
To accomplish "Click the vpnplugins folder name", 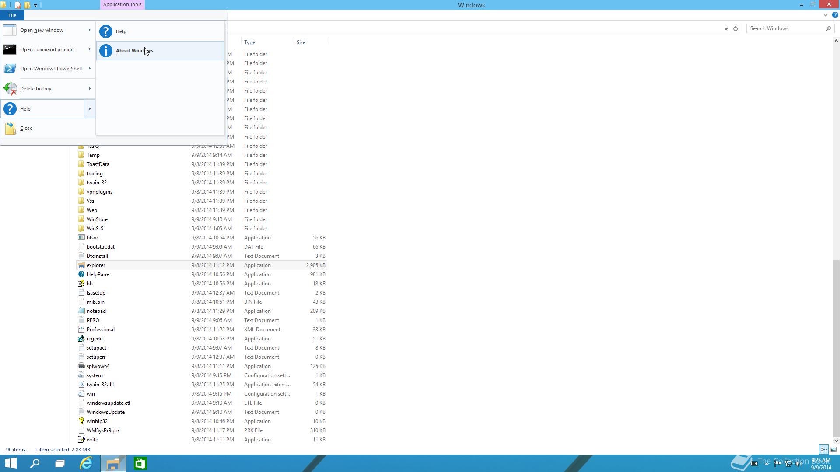I will click(x=99, y=192).
